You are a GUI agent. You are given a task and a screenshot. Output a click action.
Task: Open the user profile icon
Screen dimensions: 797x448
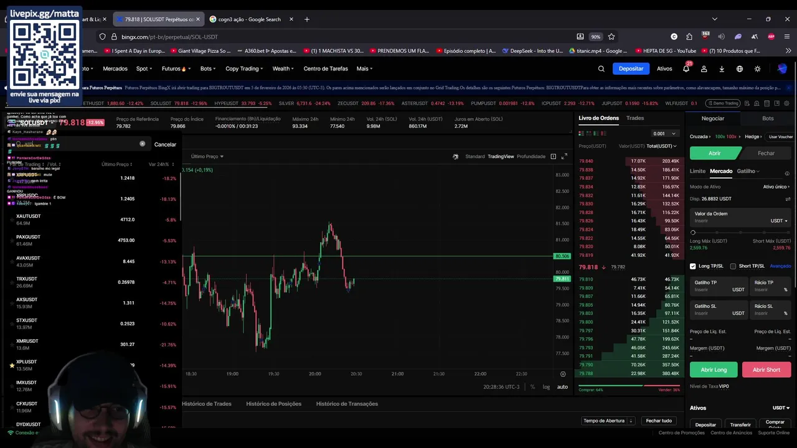pos(704,68)
